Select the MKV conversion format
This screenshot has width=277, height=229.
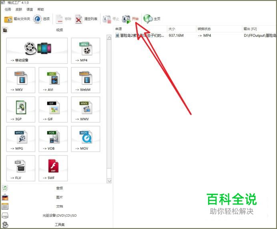21,80
